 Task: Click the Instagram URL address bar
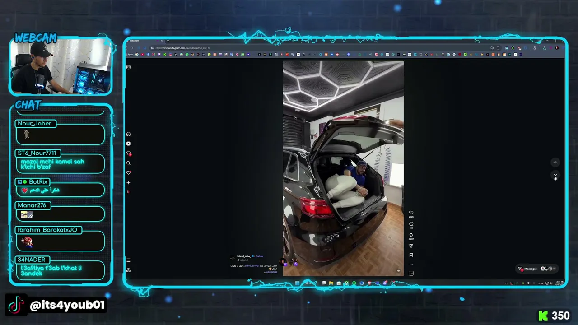click(x=316, y=48)
